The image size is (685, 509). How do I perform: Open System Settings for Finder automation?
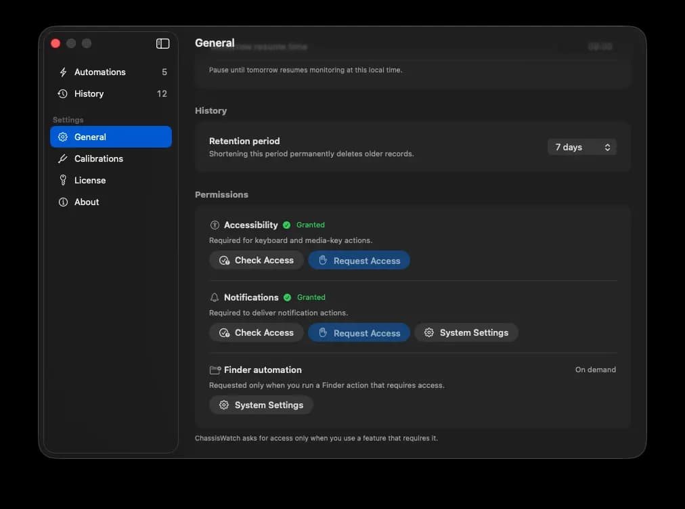[261, 405]
